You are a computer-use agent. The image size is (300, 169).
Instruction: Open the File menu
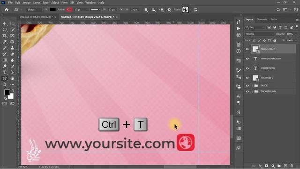click(10, 3)
